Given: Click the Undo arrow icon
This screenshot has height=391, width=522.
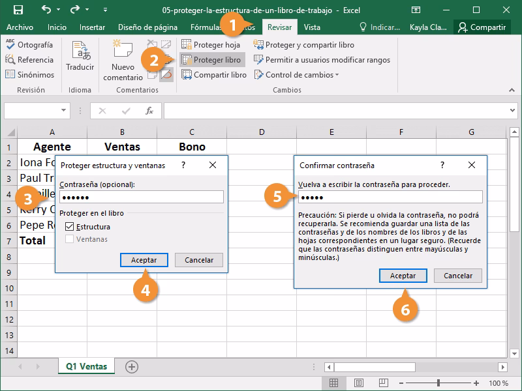Looking at the screenshot, I should [46, 10].
